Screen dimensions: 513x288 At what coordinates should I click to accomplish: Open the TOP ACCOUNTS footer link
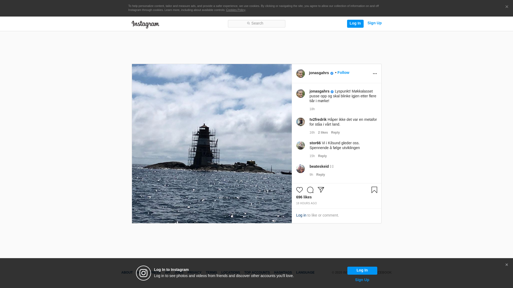pyautogui.click(x=257, y=273)
